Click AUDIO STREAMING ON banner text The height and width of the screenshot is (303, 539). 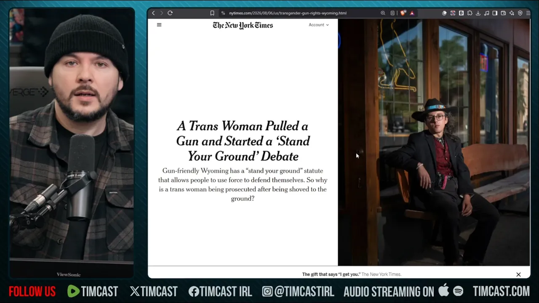pyautogui.click(x=389, y=291)
